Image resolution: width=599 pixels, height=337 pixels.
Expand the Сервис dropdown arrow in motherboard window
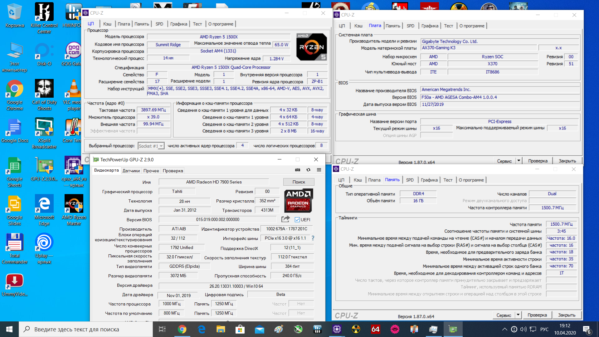pos(519,161)
